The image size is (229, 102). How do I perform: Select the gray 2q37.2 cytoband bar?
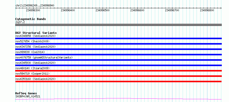(x=118, y=25)
